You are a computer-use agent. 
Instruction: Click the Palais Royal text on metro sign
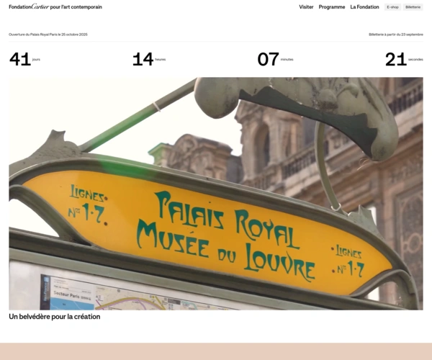tap(217, 212)
